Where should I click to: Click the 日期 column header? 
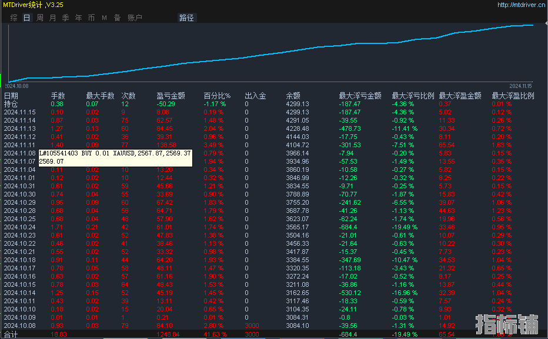point(11,96)
